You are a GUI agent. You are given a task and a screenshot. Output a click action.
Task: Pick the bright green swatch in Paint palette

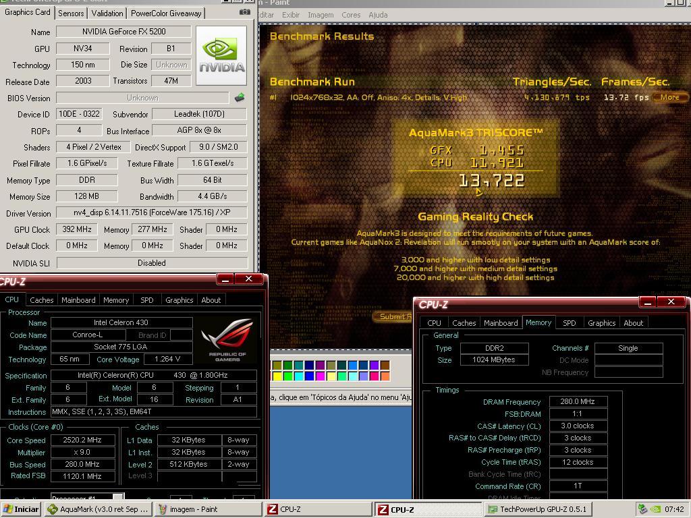[287, 376]
